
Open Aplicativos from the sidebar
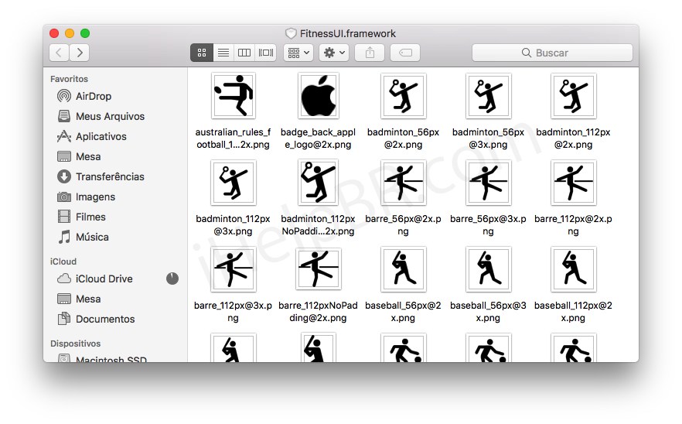101,136
